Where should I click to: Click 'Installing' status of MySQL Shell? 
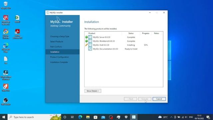pyautogui.click(x=131, y=45)
